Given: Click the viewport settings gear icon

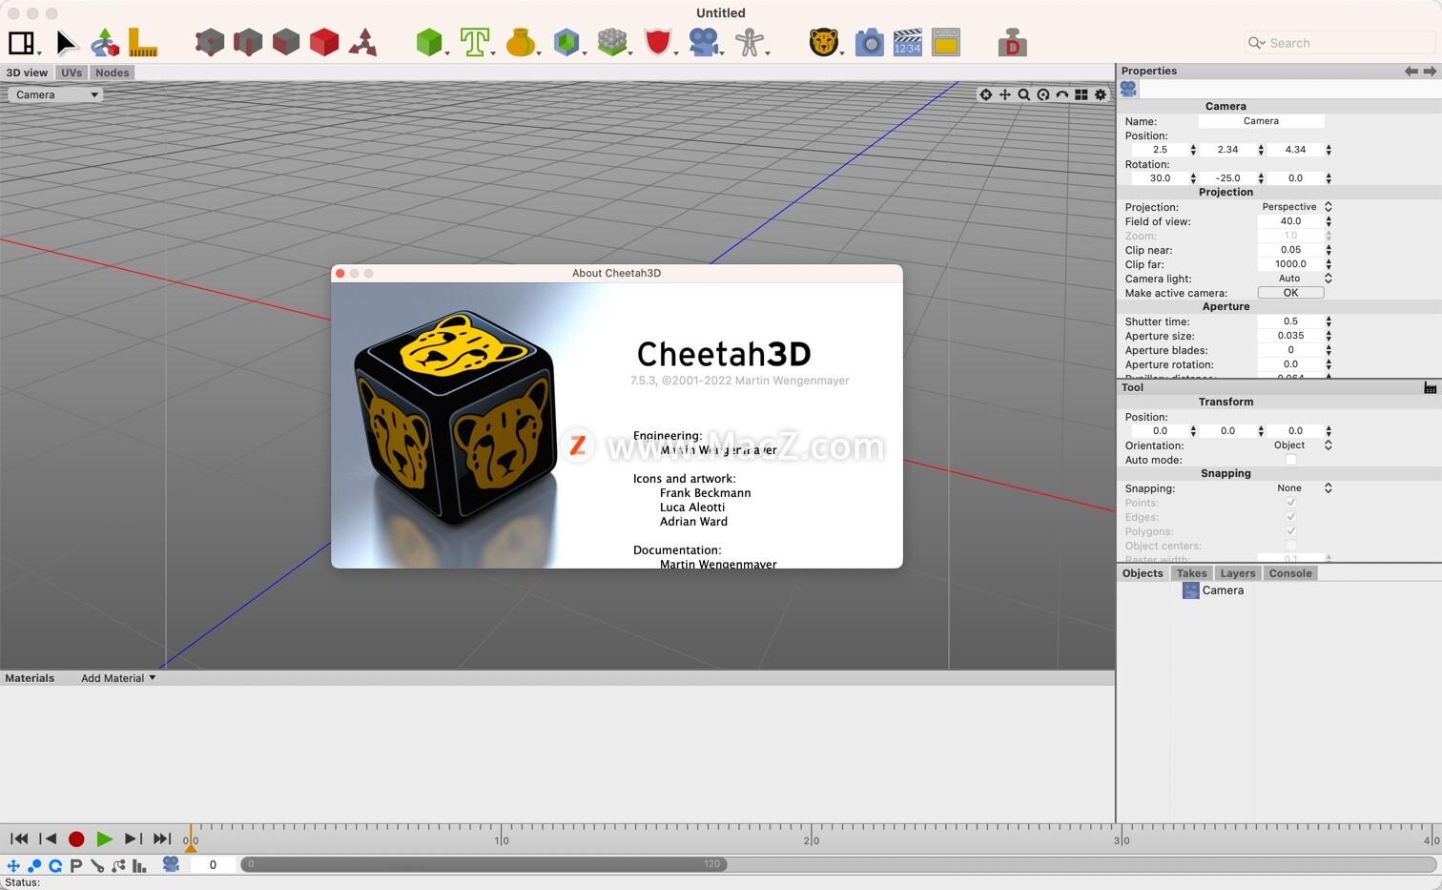Looking at the screenshot, I should click(x=1101, y=94).
